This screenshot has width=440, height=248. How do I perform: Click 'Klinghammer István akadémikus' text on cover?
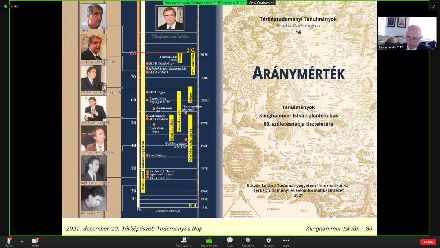(298, 115)
